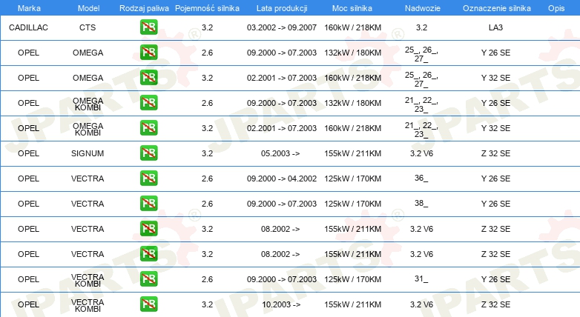
Task: Click the CADILLAC brand cell
Action: [28, 27]
